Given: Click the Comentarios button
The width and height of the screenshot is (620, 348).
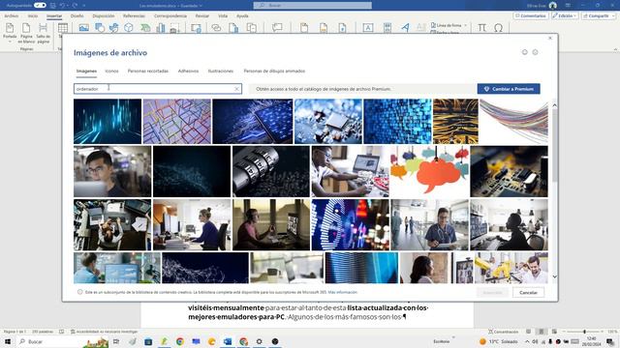Looking at the screenshot, I should (530, 15).
